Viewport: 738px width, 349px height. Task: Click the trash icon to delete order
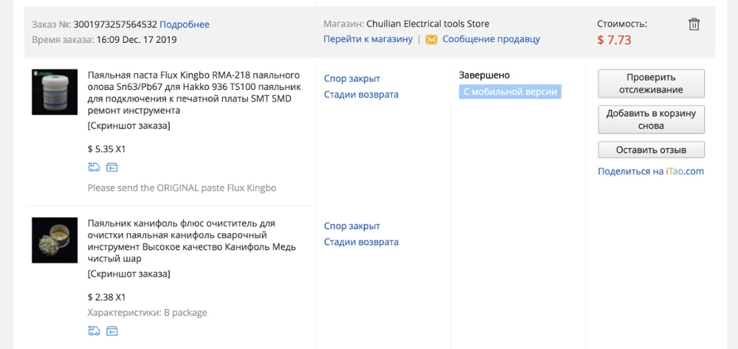[694, 24]
